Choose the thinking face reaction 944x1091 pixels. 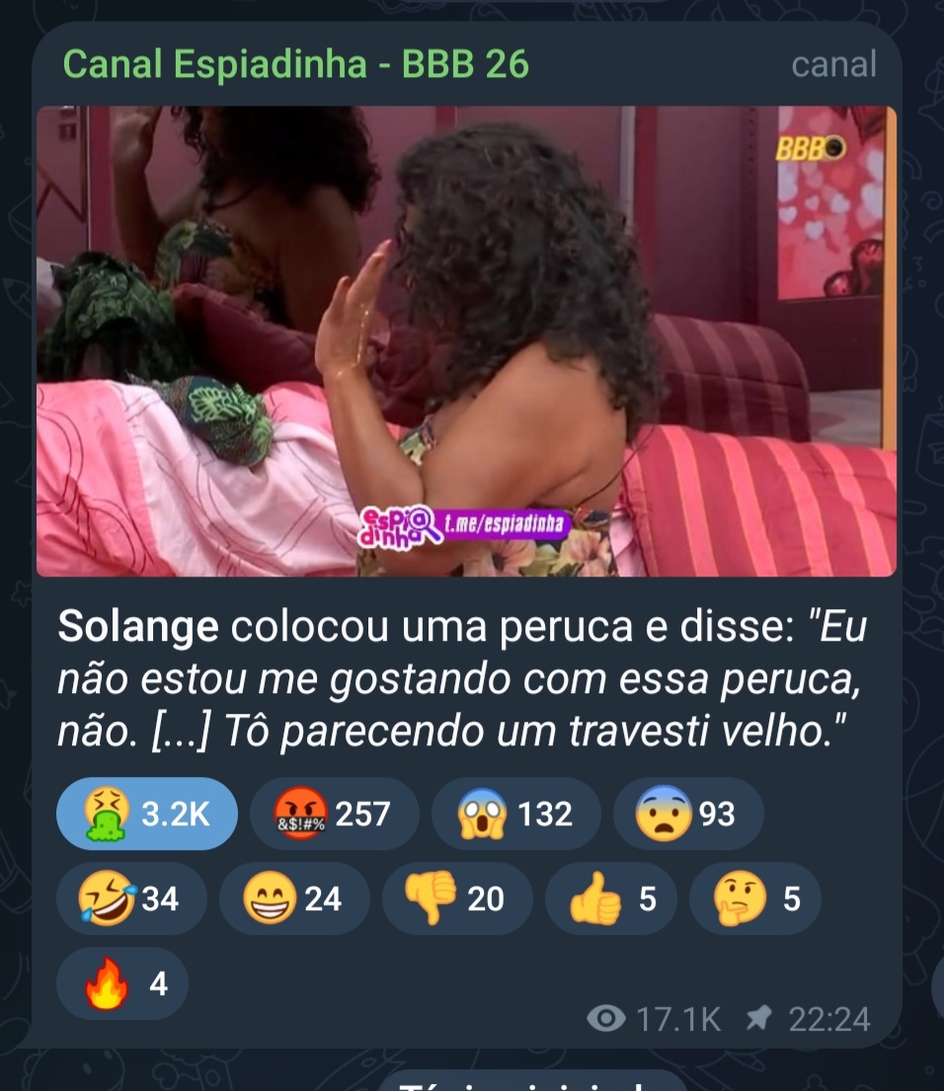click(x=754, y=898)
